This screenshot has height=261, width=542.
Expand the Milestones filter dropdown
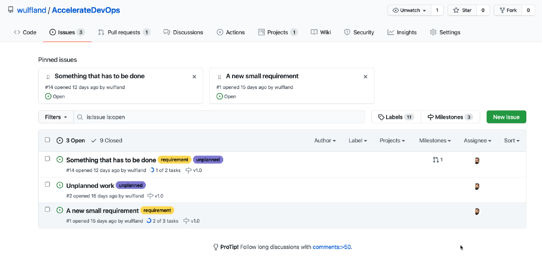[x=435, y=141]
